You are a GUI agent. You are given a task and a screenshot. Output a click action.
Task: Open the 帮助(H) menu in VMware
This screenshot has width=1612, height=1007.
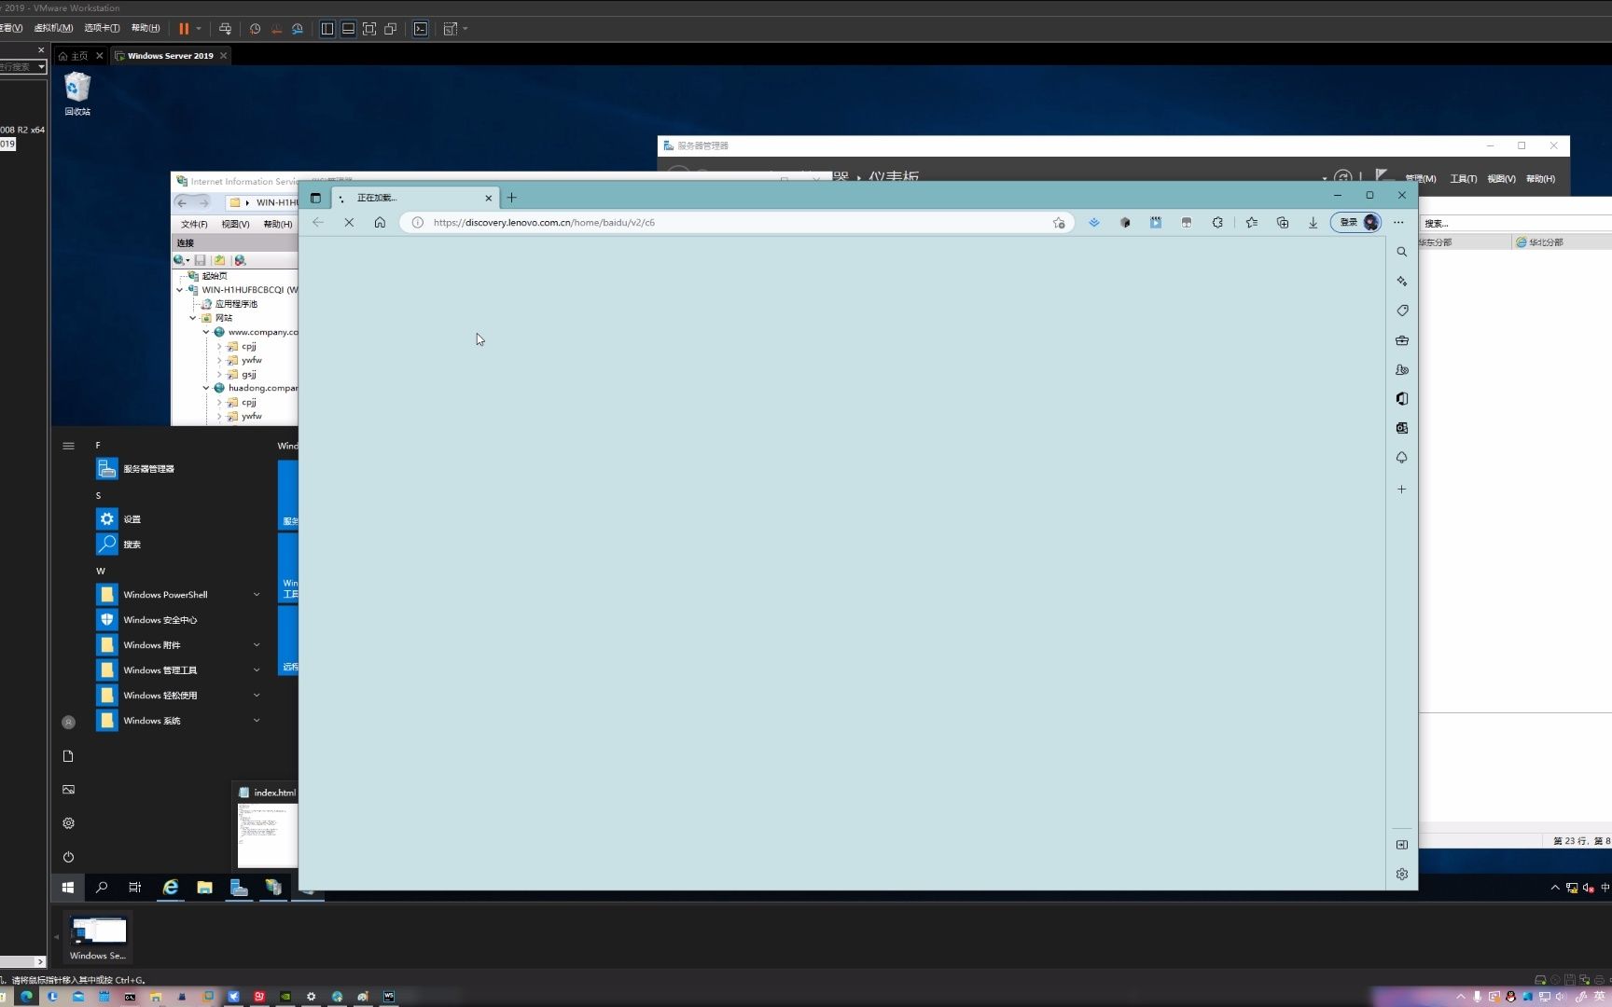pos(146,28)
